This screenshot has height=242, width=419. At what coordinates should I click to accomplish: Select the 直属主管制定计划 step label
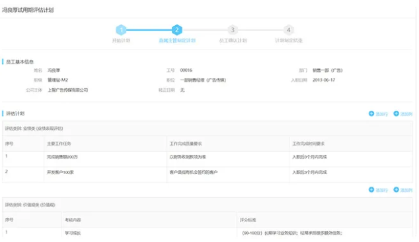177,40
